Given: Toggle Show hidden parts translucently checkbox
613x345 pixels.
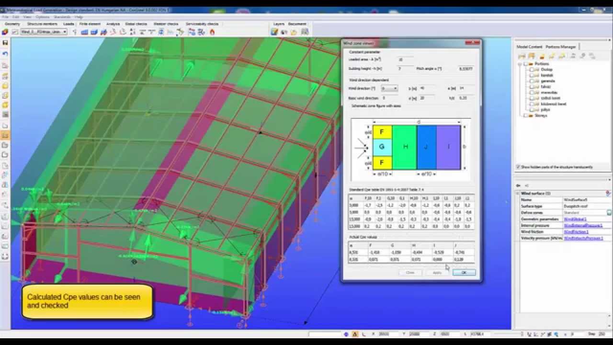Looking at the screenshot, I should [x=518, y=167].
